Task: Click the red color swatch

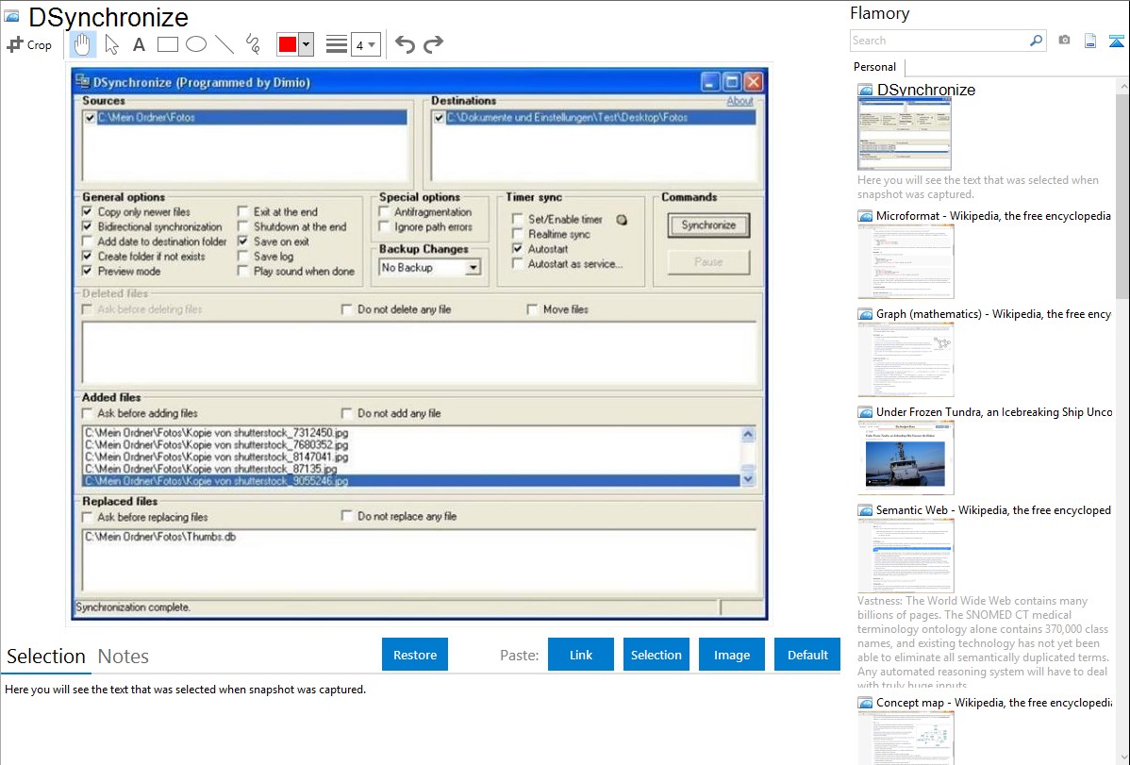Action: (288, 44)
